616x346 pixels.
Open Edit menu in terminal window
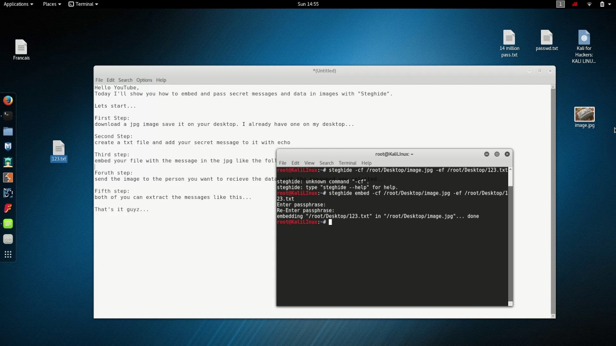pos(295,163)
